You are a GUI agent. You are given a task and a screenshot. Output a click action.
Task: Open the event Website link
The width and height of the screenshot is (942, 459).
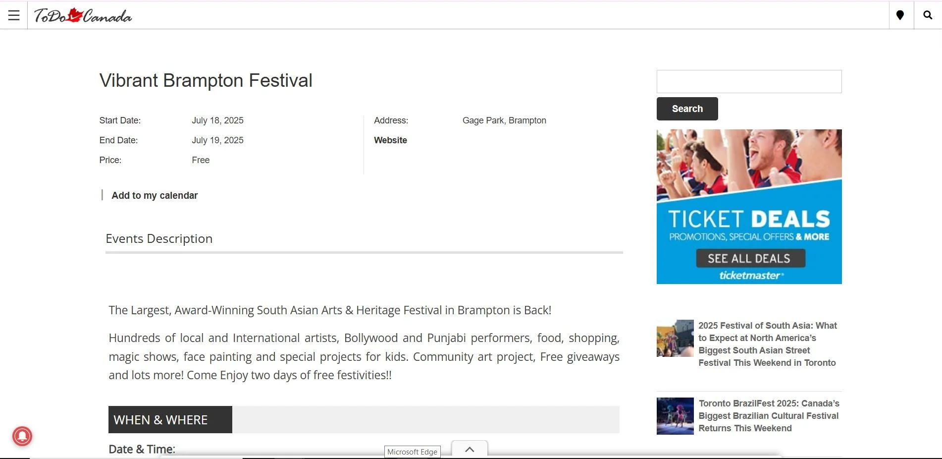[390, 140]
